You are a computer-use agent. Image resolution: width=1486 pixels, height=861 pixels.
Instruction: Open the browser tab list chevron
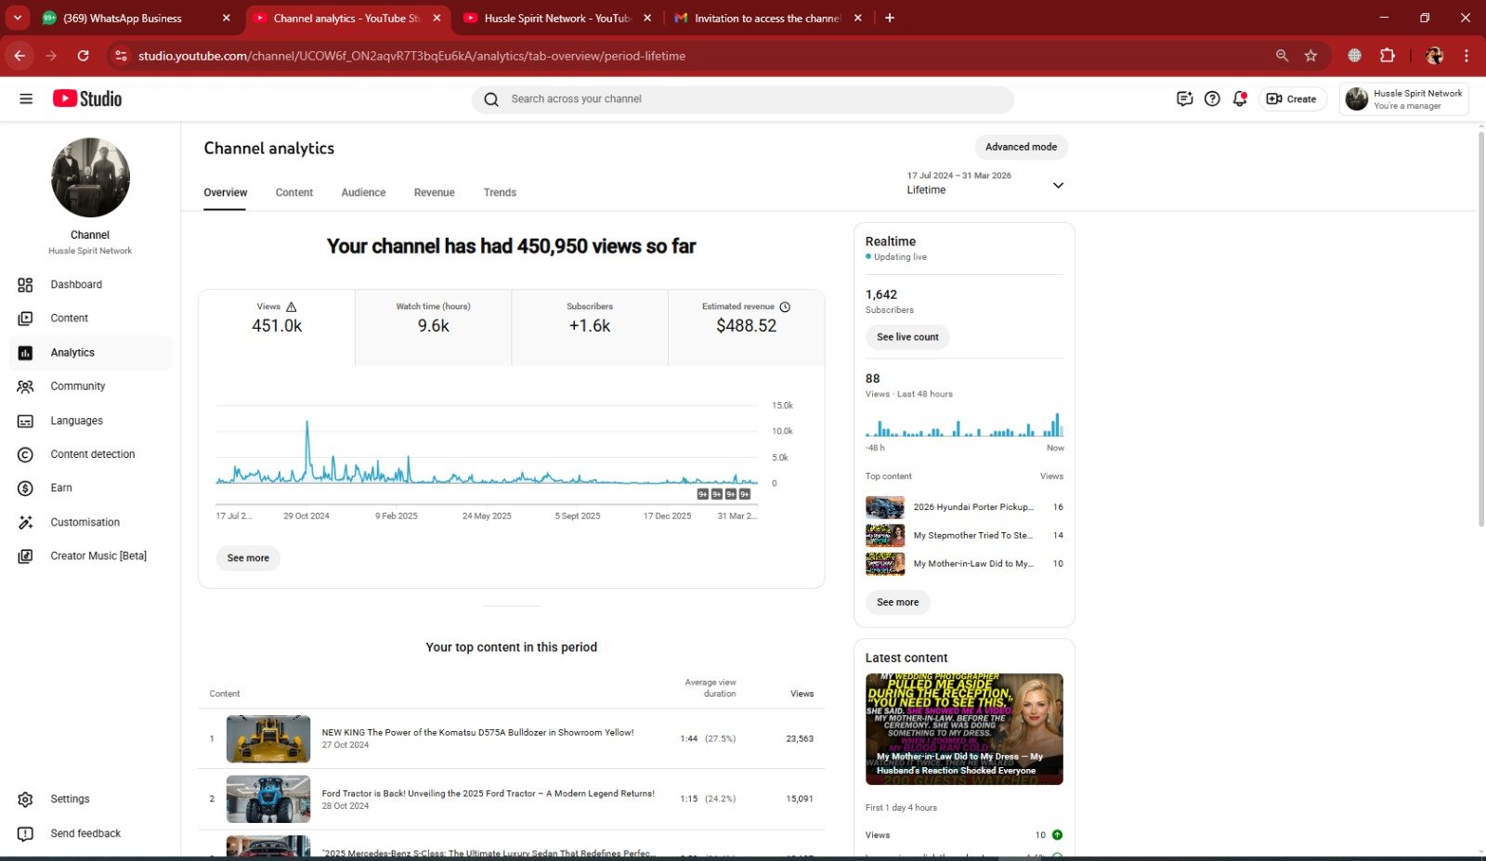tap(18, 18)
